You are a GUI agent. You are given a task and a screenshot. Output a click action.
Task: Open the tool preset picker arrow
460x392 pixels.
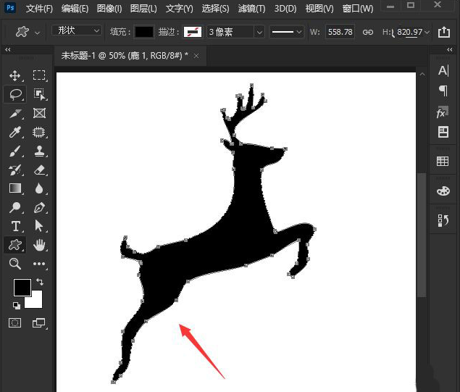tap(37, 33)
